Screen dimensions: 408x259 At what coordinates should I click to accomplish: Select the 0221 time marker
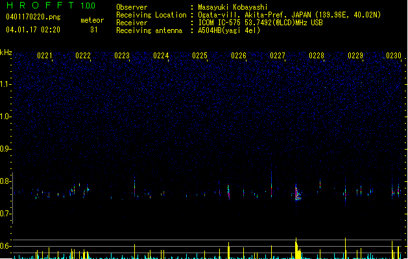45,56
